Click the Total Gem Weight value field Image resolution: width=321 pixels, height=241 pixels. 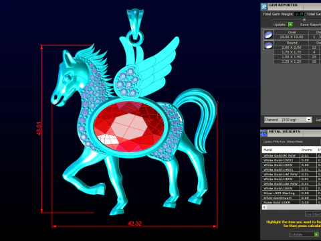299,14
